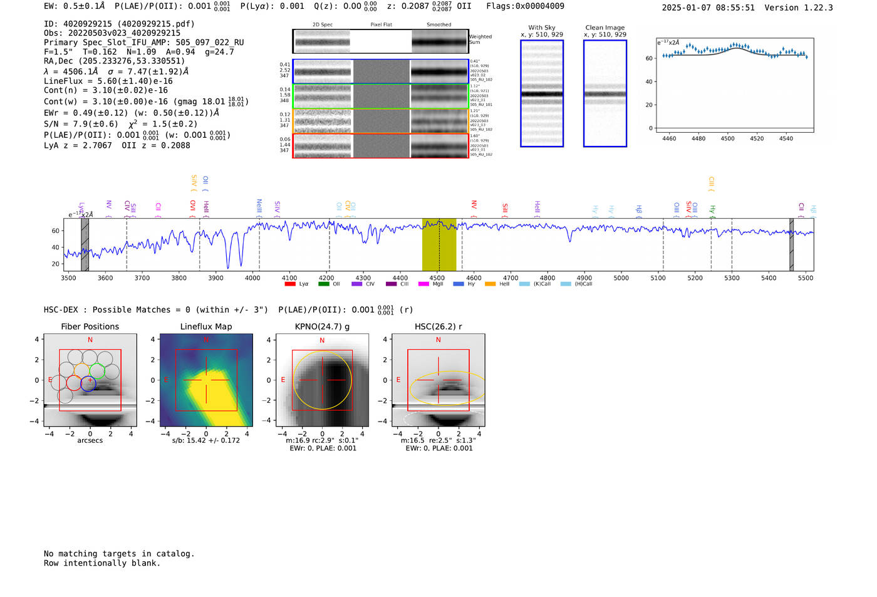Click the orange CIII] label above 5240 Å
Image resolution: width=877 pixels, height=597 pixels.
[711, 184]
